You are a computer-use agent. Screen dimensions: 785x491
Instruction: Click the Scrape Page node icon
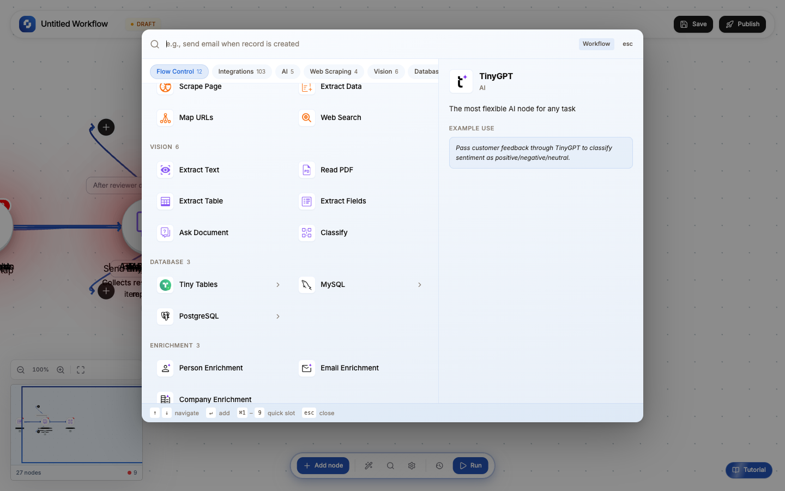(x=165, y=87)
